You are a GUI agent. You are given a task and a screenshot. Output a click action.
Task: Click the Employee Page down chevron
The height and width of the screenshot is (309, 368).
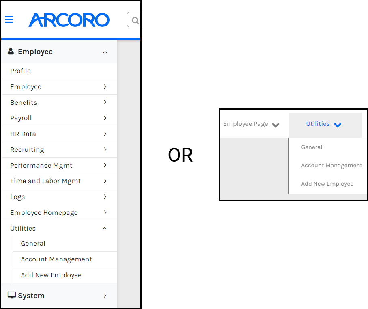coord(275,125)
